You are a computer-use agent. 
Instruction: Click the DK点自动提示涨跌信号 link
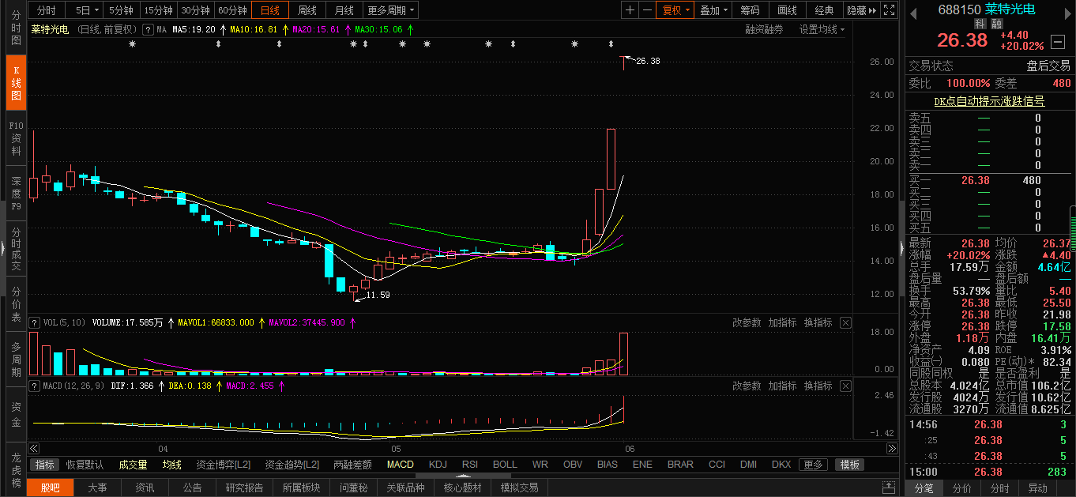pos(989,101)
